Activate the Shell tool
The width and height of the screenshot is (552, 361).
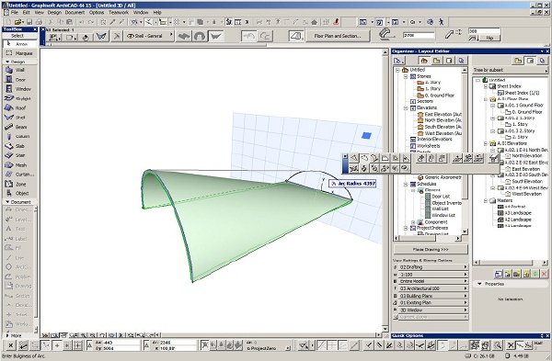(20, 118)
